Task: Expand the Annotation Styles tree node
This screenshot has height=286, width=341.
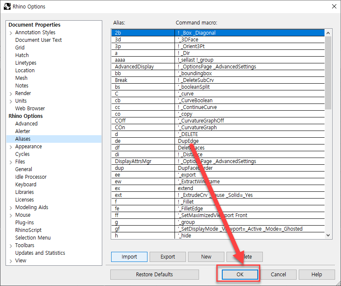Action: [11, 33]
